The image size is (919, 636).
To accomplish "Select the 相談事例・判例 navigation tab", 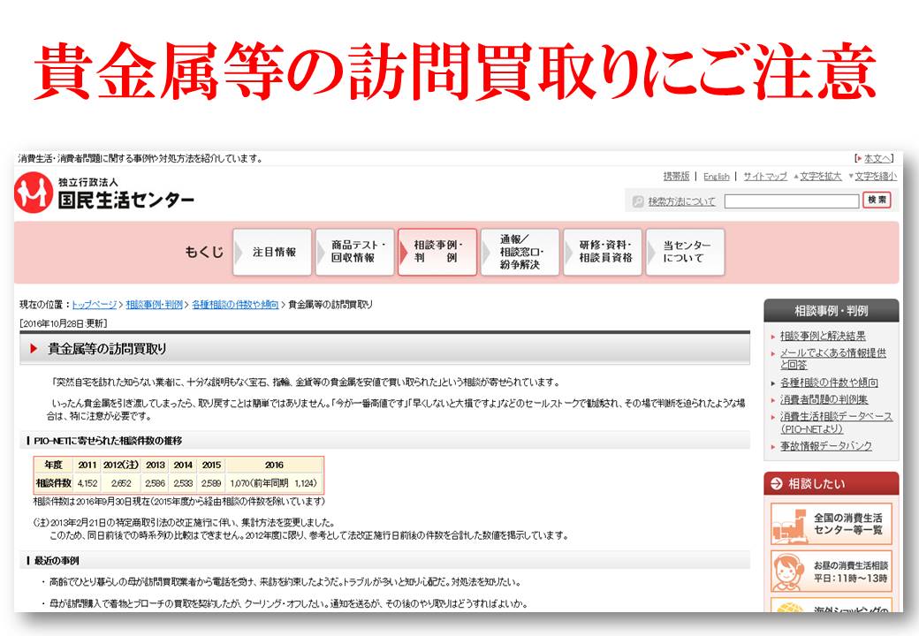I will point(437,252).
